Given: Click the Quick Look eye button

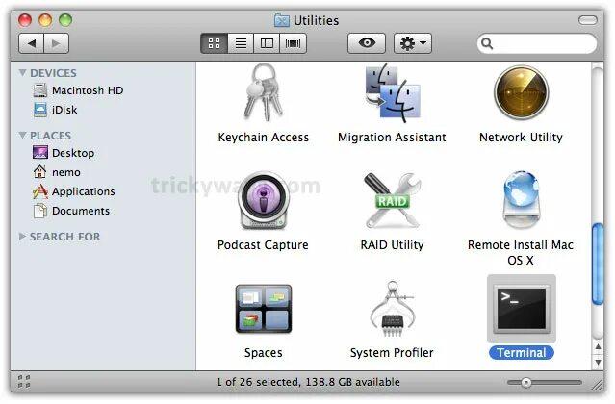Looking at the screenshot, I should click(x=367, y=43).
